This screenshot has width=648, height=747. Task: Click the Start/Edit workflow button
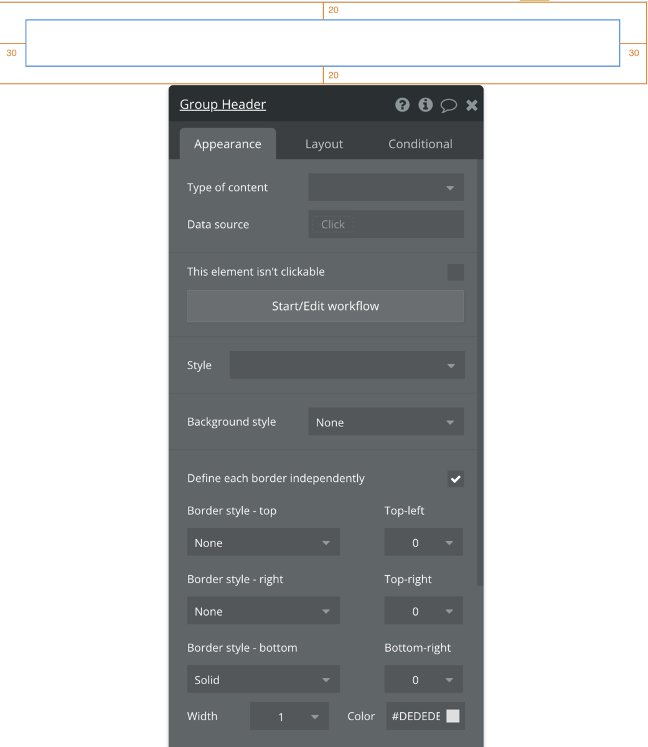point(326,306)
